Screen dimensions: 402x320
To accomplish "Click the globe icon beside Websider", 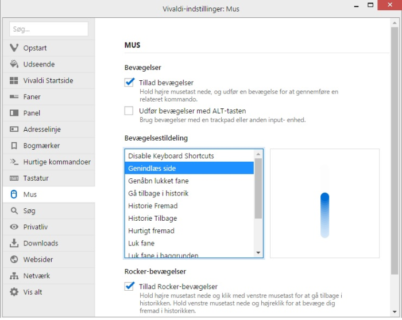I will (x=14, y=259).
